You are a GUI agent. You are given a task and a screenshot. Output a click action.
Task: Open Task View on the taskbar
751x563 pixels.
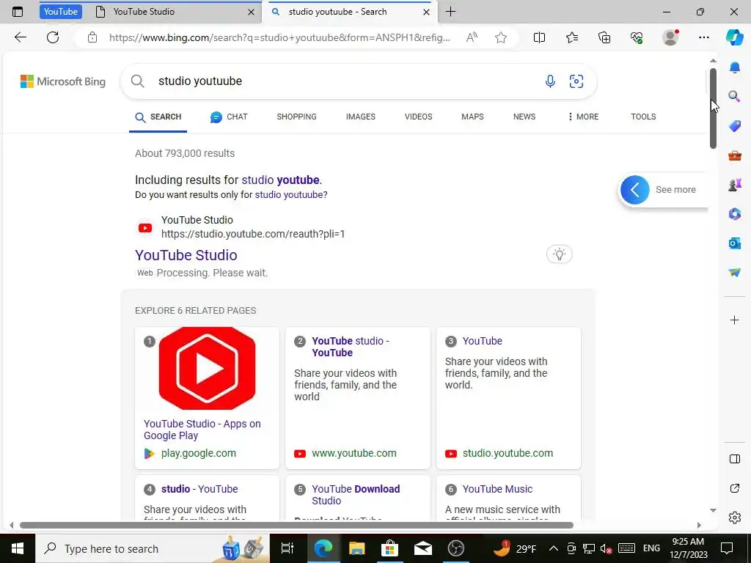pyautogui.click(x=287, y=548)
